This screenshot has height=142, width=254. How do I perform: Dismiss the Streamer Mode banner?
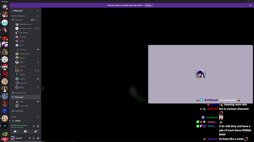pos(250,5)
